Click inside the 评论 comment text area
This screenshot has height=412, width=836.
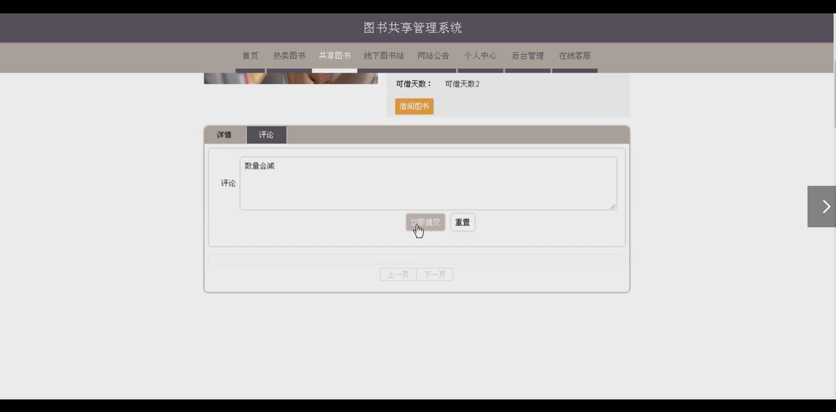pos(428,183)
